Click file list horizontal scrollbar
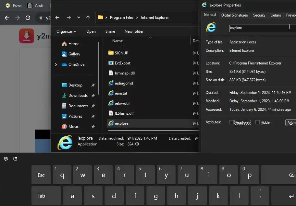Viewport: 296px width, 206px height. [x=153, y=130]
